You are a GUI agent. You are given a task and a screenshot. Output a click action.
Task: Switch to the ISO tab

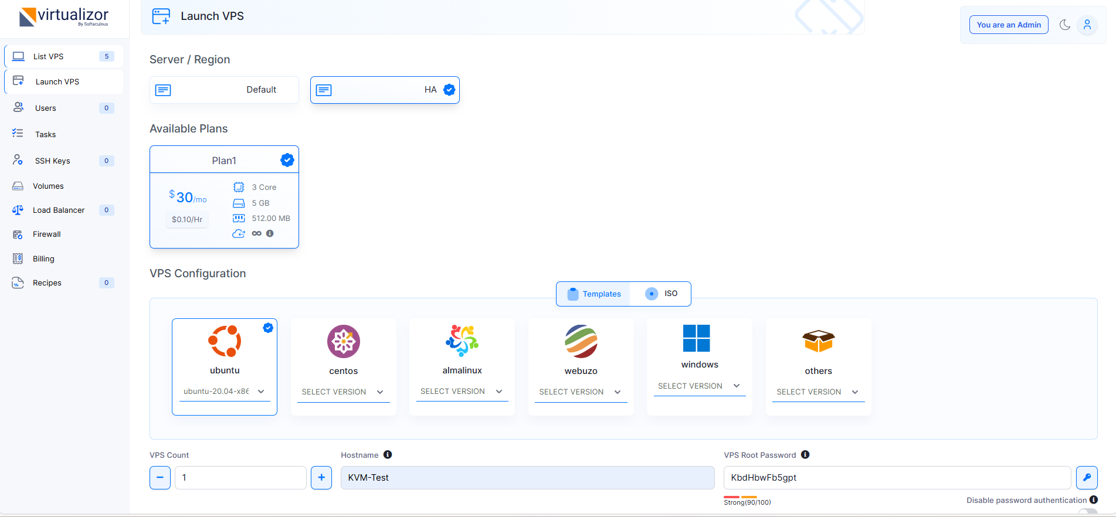tap(661, 294)
